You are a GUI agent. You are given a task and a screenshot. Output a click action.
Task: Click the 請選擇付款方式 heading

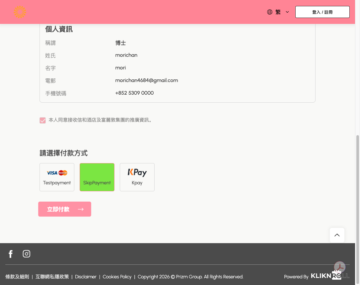pyautogui.click(x=64, y=153)
